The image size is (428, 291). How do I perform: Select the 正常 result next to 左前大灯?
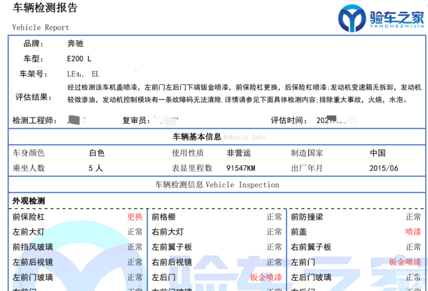coord(135,232)
